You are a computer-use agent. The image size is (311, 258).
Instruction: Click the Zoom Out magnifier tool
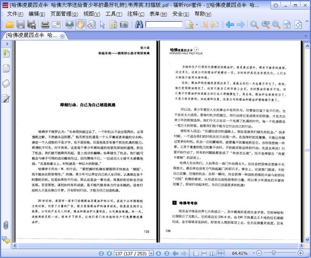click(x=276, y=24)
